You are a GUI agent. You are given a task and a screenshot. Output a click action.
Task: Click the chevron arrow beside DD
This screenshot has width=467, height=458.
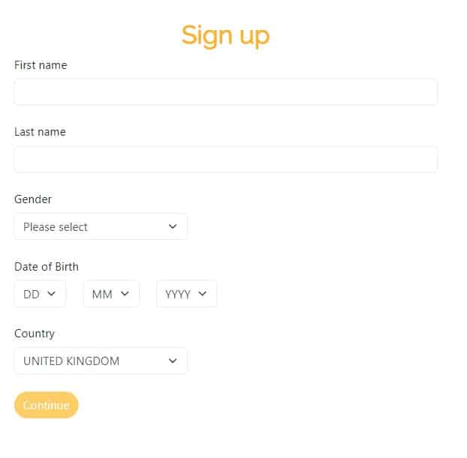click(x=52, y=294)
